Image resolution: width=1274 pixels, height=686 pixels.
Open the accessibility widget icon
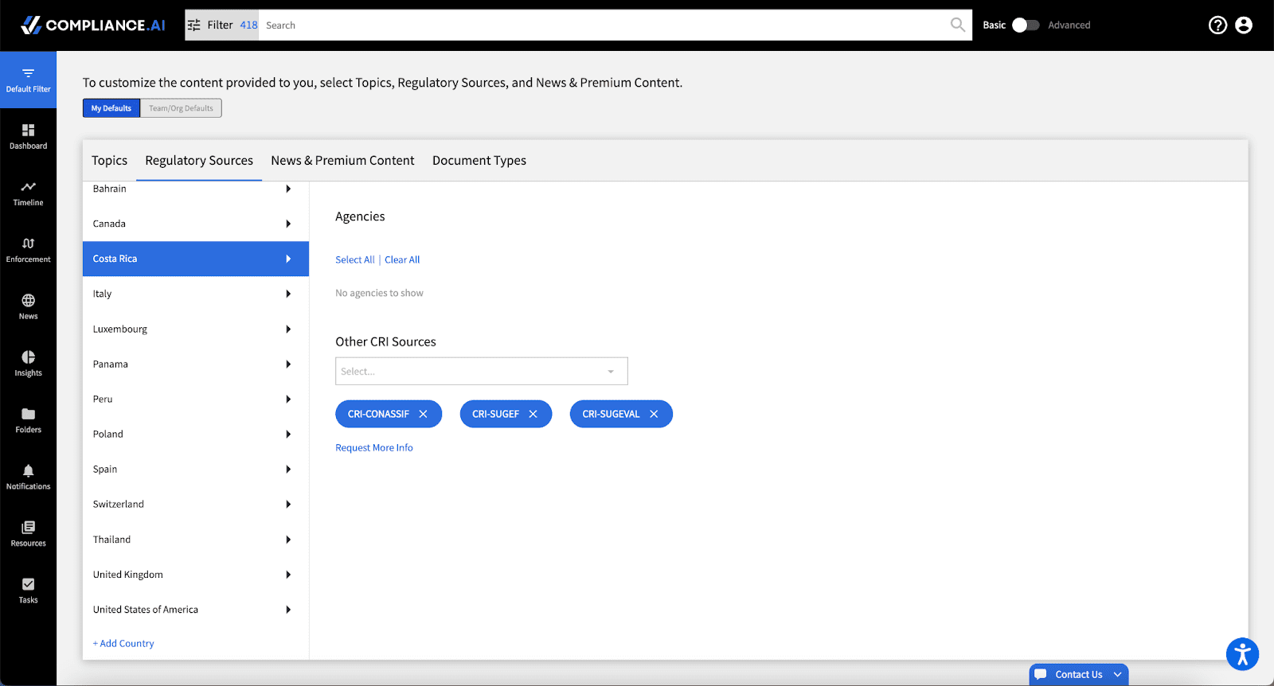click(1242, 654)
